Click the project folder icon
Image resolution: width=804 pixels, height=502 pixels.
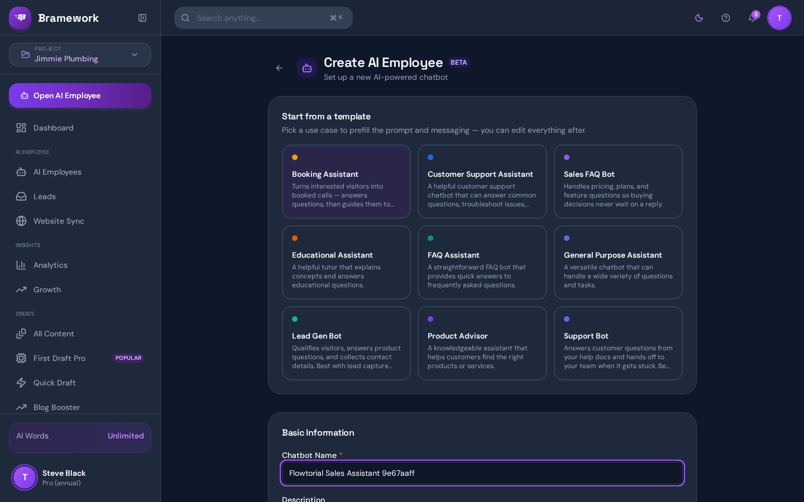click(x=25, y=55)
